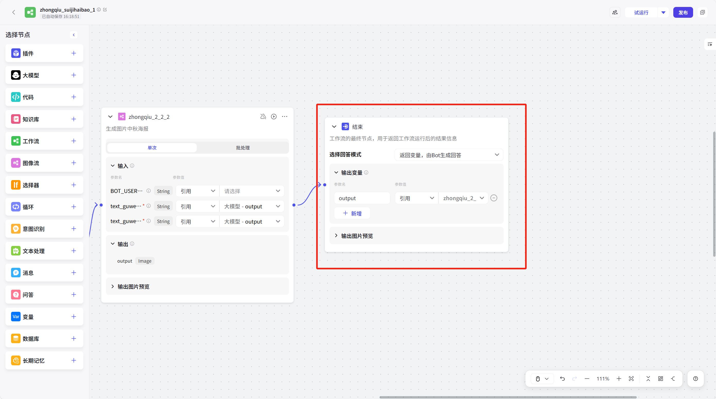Collapse the zhongqiu_2_2_2 node
Image resolution: width=716 pixels, height=399 pixels.
click(x=110, y=117)
